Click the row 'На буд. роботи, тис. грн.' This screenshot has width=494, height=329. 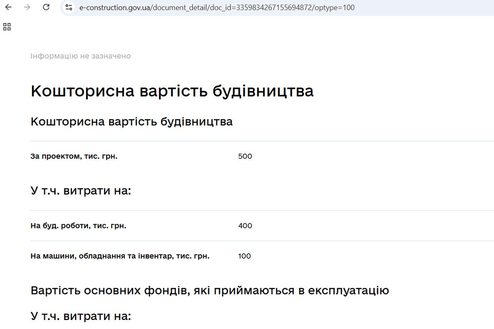pyautogui.click(x=78, y=225)
